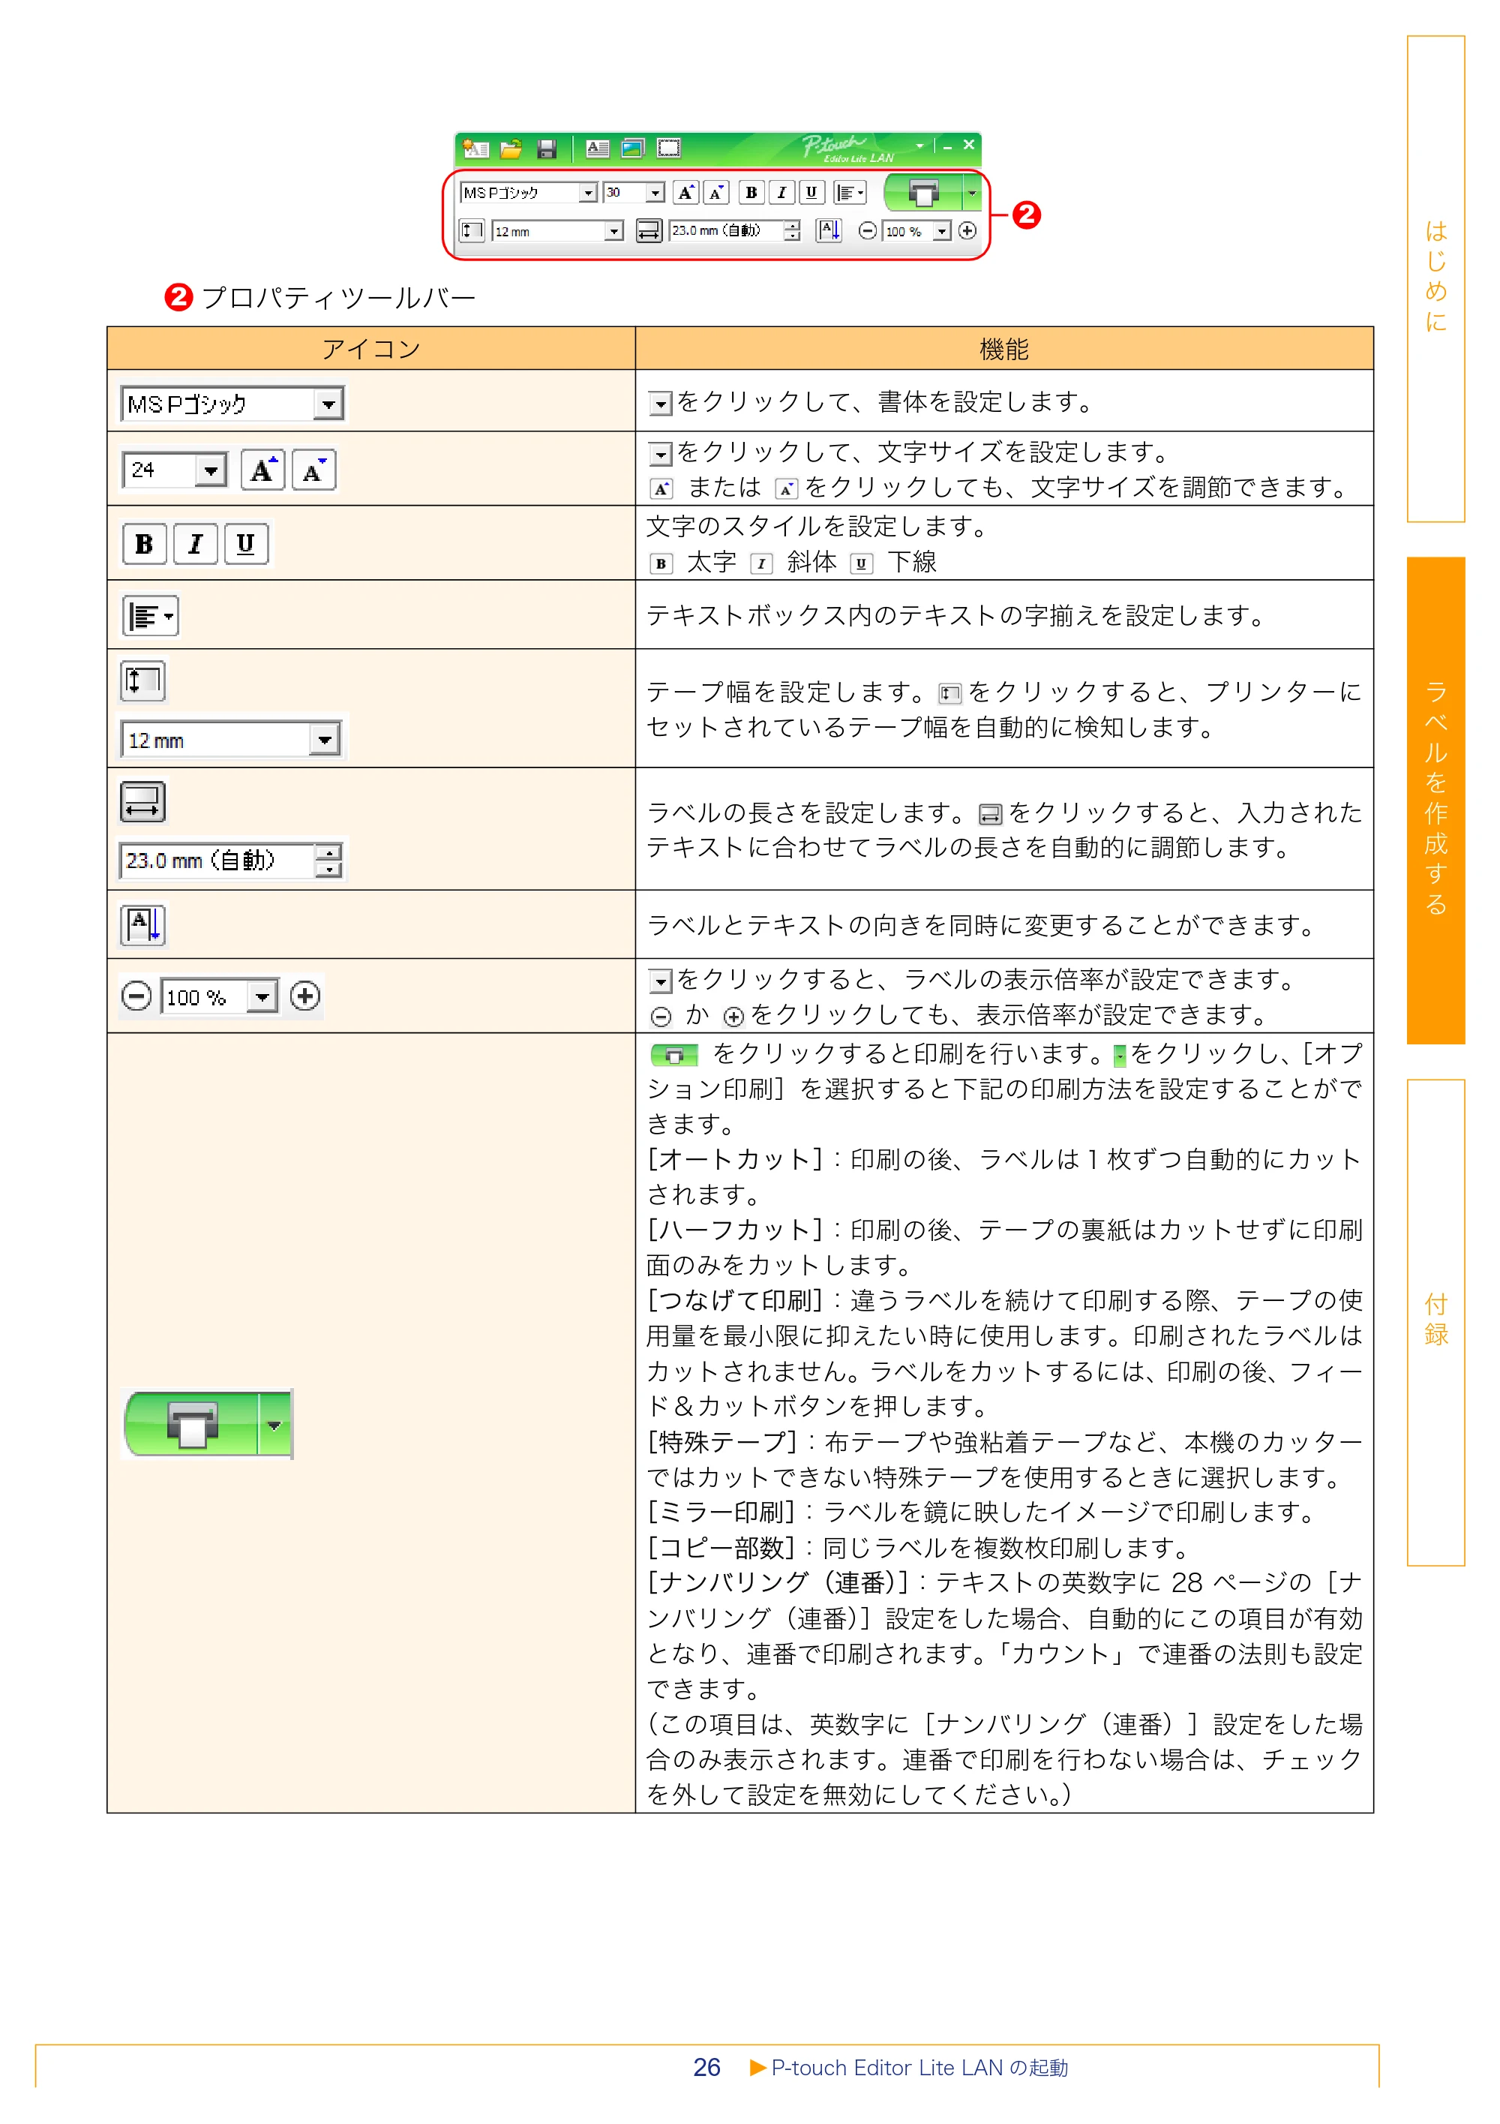Image resolution: width=1500 pixels, height=2124 pixels.
Task: Click the large tape width icon above the table's 12 mm
Action: 142,680
